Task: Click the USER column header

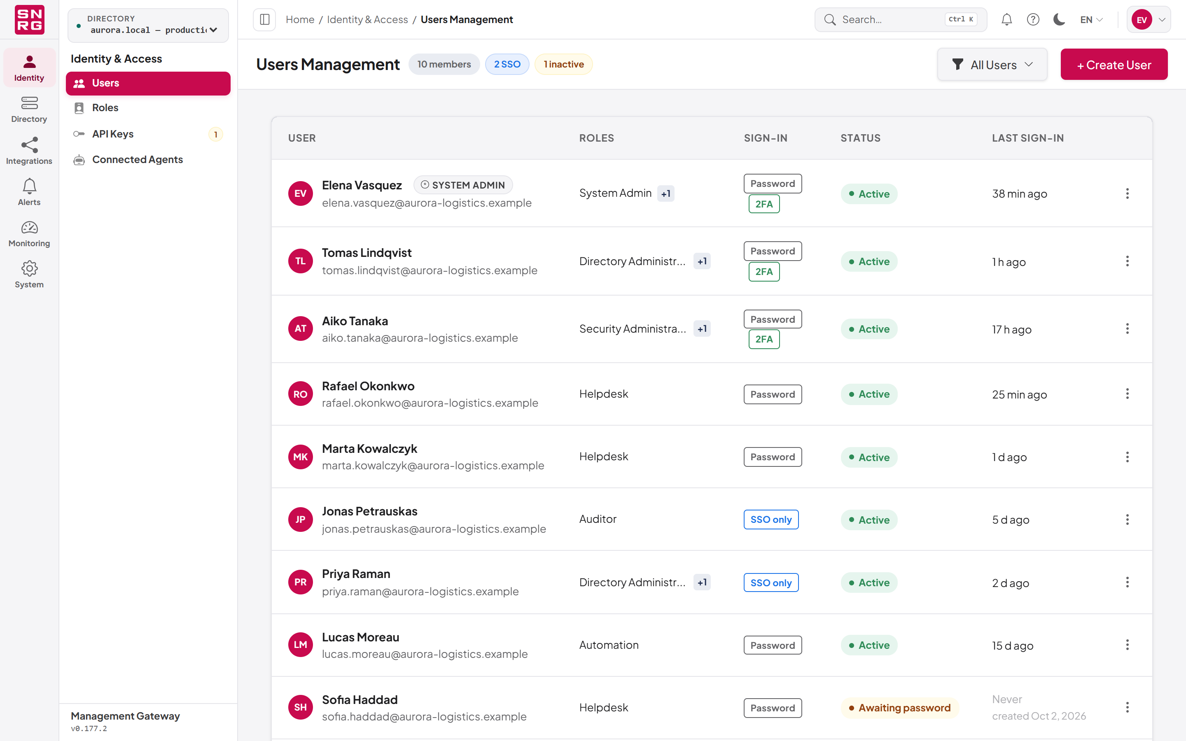Action: point(302,138)
